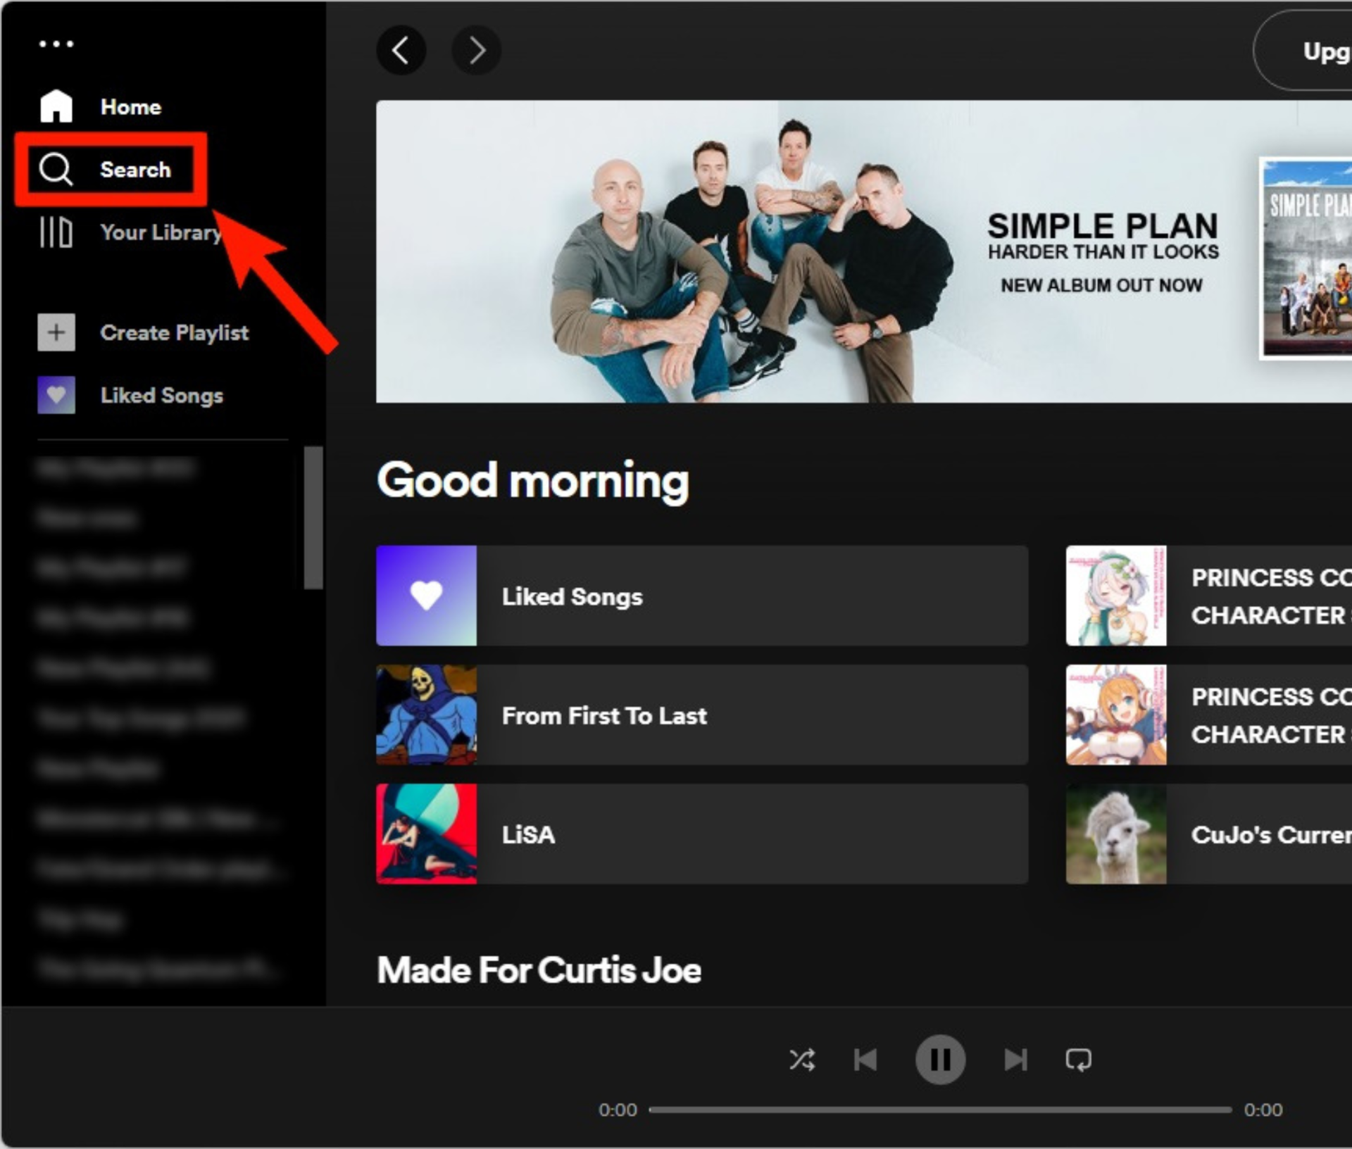Click the playback progress bar
This screenshot has width=1352, height=1149.
click(940, 1110)
